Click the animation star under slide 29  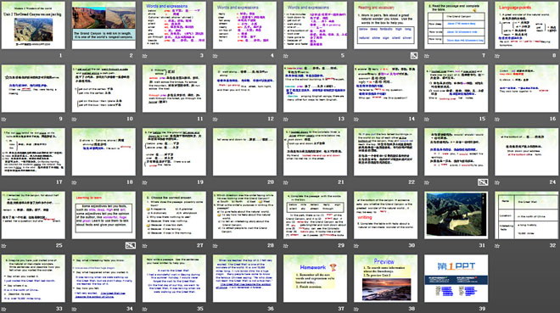[x=286, y=245]
